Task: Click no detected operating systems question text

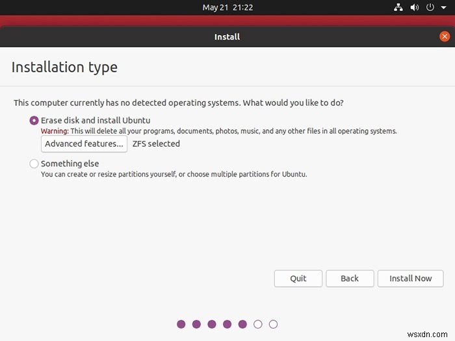Action: coord(179,103)
